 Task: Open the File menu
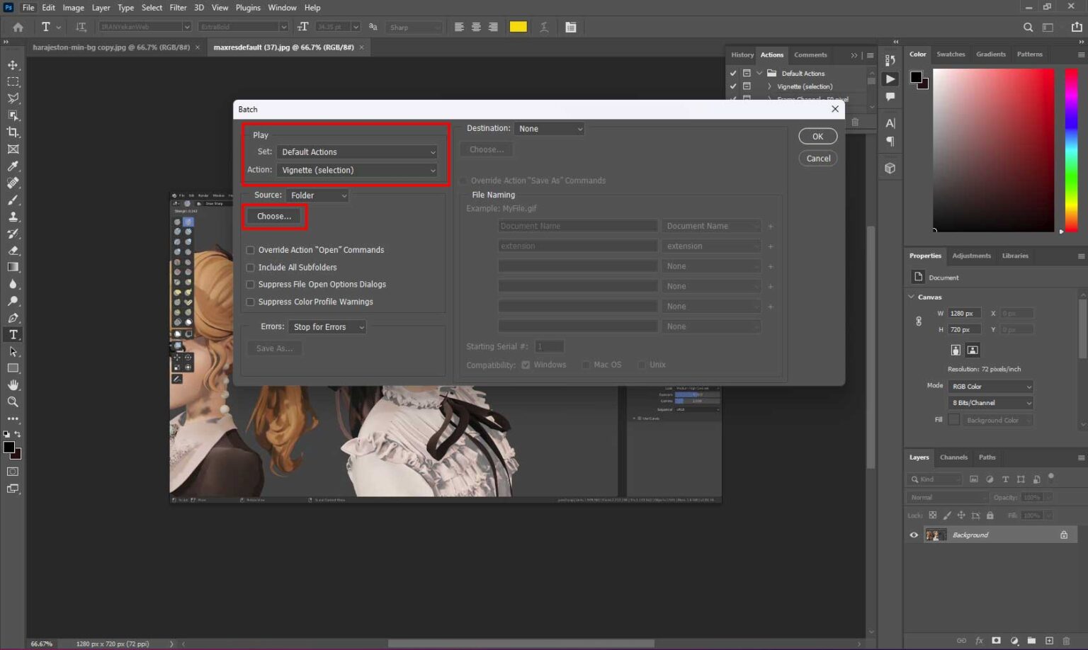28,8
